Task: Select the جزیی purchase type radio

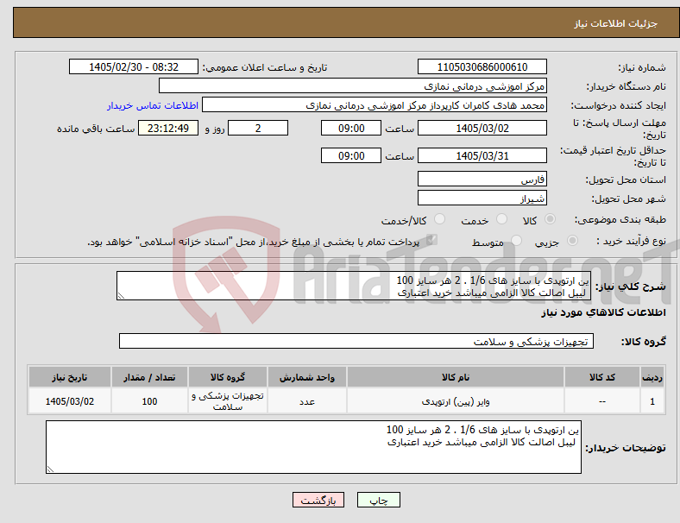Action: click(x=572, y=240)
